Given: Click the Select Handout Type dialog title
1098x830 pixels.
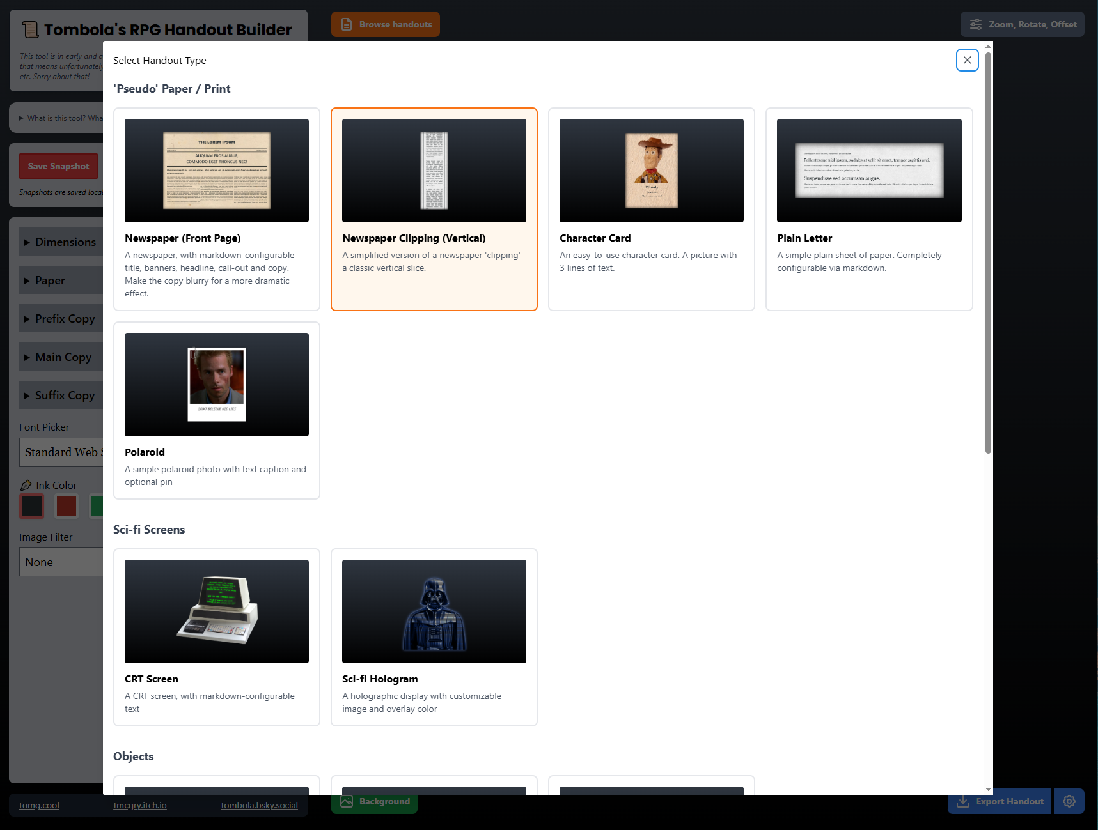Looking at the screenshot, I should click(x=160, y=61).
